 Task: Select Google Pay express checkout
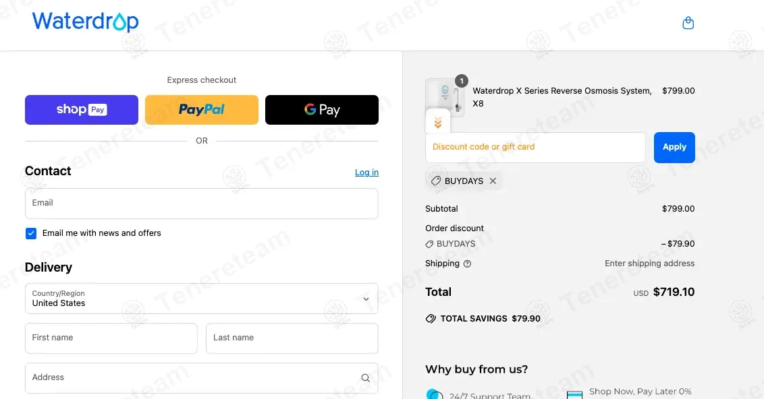(x=321, y=110)
